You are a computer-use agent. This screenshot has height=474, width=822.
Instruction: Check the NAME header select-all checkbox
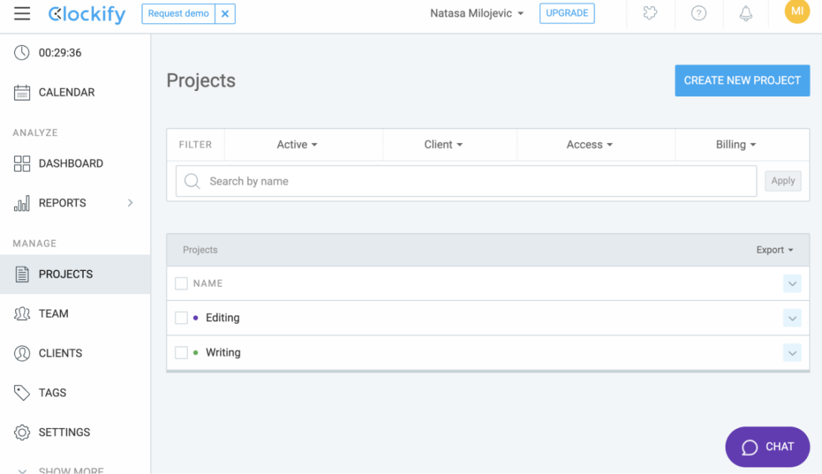pos(181,283)
